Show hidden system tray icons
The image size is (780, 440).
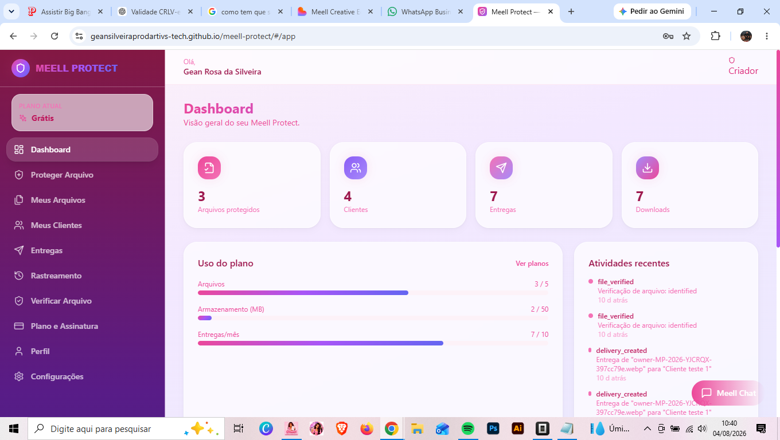pyautogui.click(x=647, y=429)
